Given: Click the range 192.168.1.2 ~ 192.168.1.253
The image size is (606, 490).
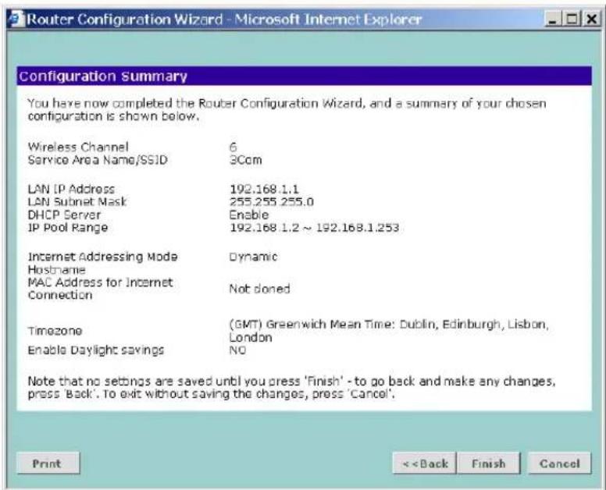Looking at the screenshot, I should 314,227.
